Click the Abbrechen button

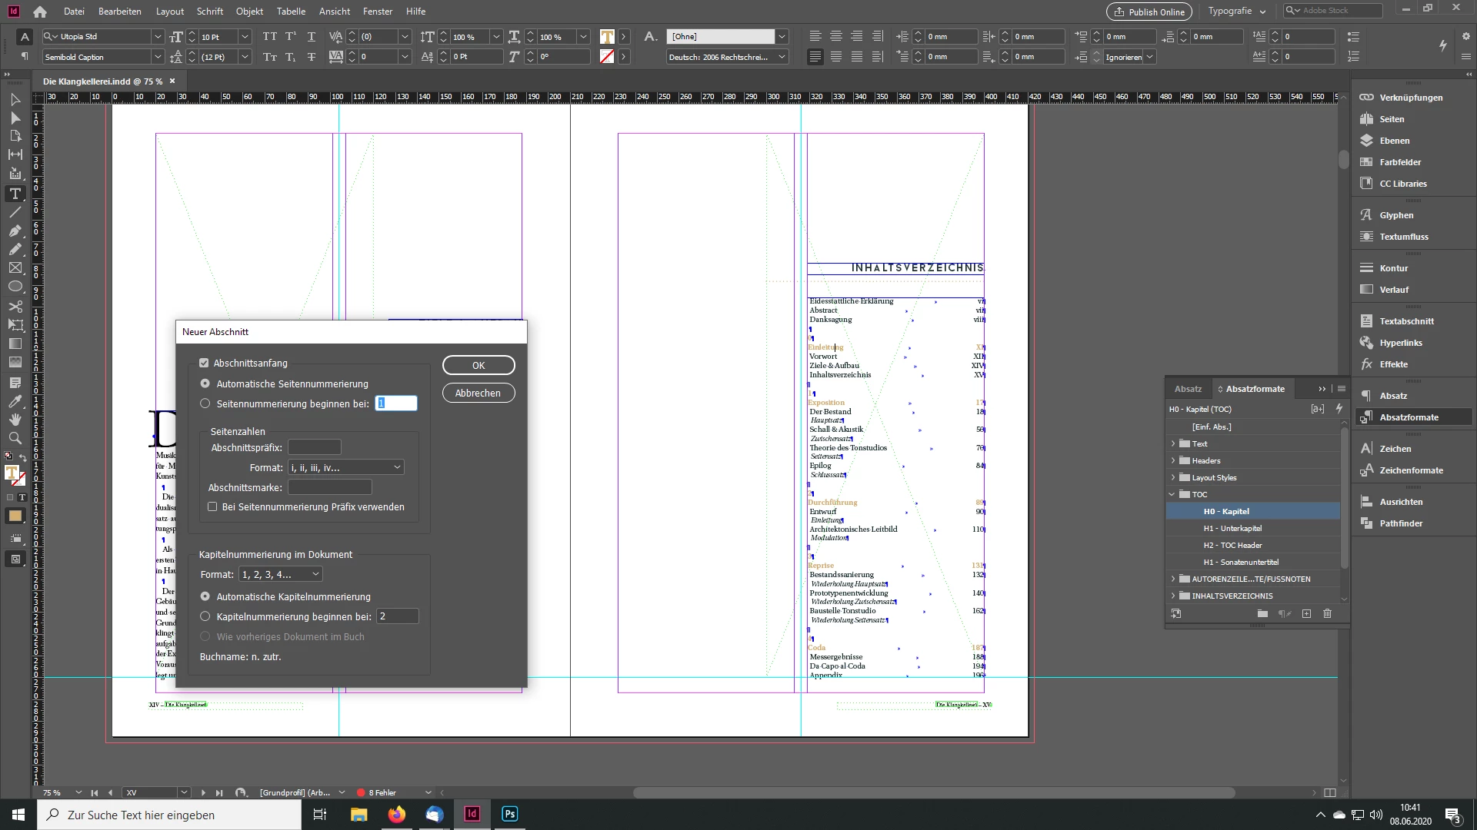478,393
